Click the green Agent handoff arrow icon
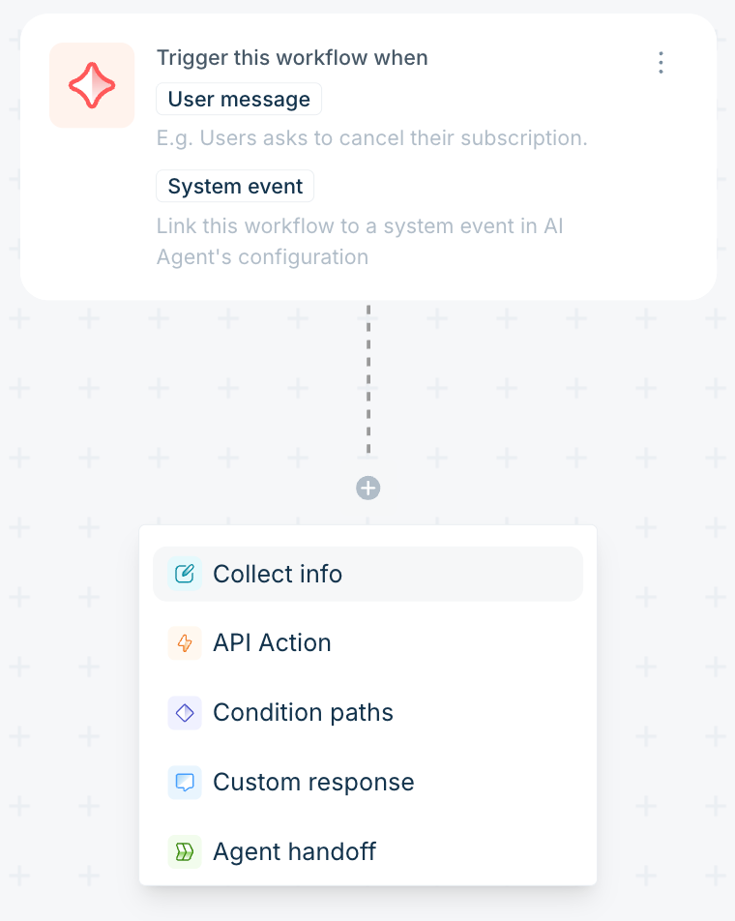Image resolution: width=735 pixels, height=921 pixels. click(185, 851)
